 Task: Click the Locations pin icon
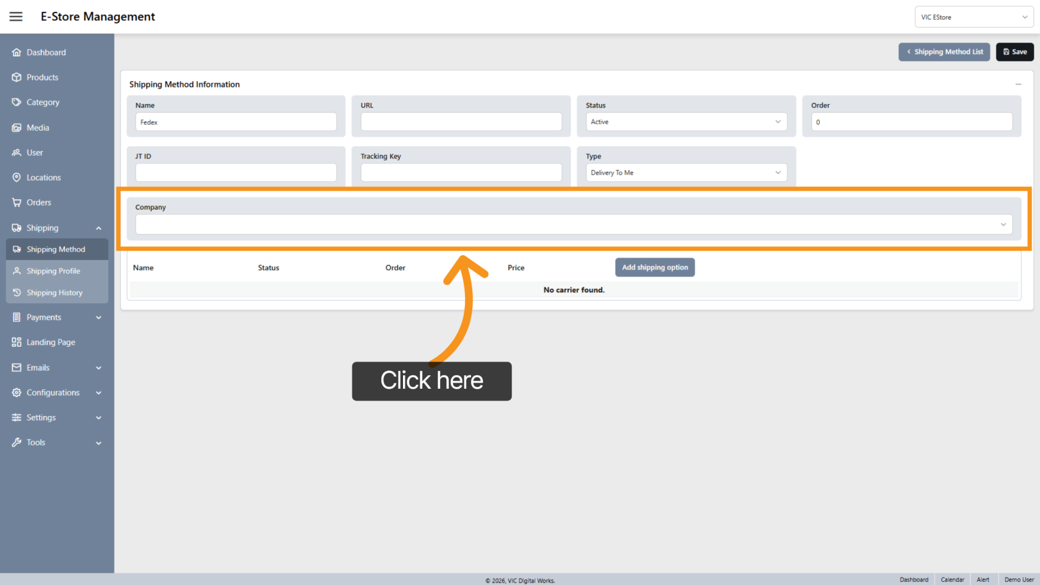(x=17, y=178)
